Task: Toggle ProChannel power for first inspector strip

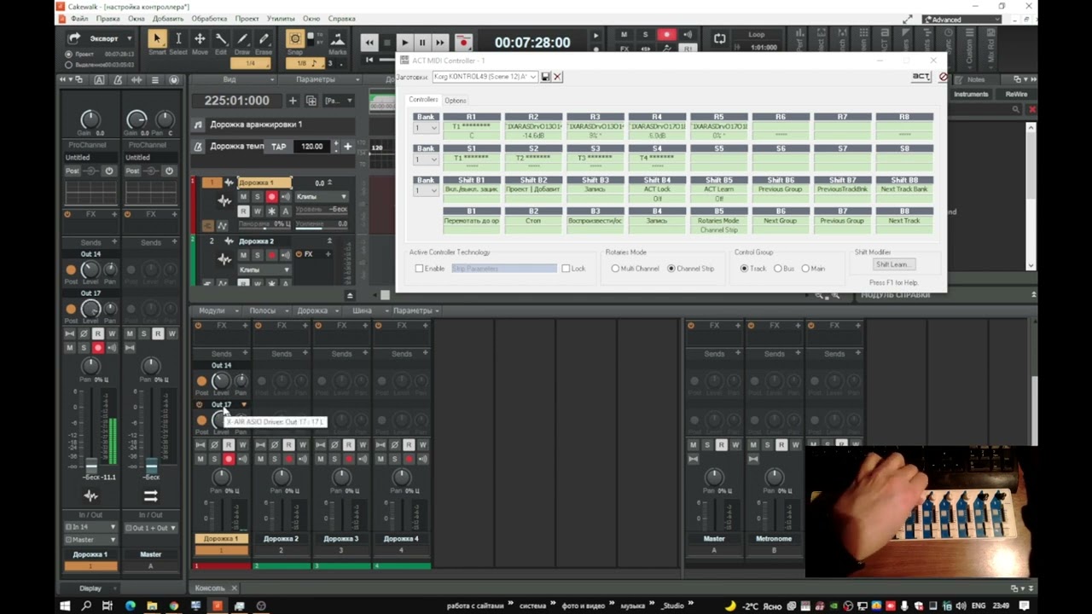Action: 108,171
